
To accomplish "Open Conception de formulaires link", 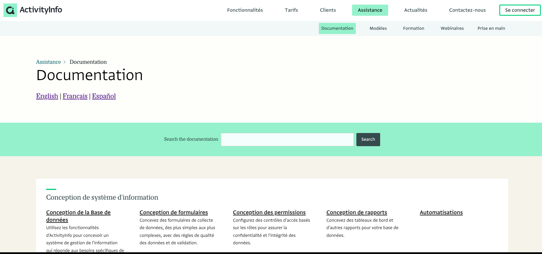I will [x=174, y=213].
